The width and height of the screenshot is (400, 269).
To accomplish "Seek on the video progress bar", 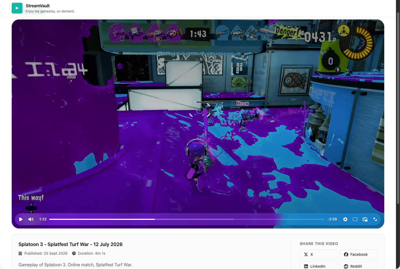I will (187, 219).
